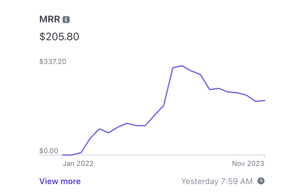Image resolution: width=308 pixels, height=192 pixels.
Task: Click the rightmost end of the MRR line
Action: click(x=265, y=100)
